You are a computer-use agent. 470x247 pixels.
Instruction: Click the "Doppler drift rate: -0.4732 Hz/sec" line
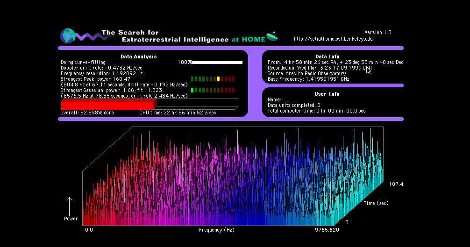[101, 68]
